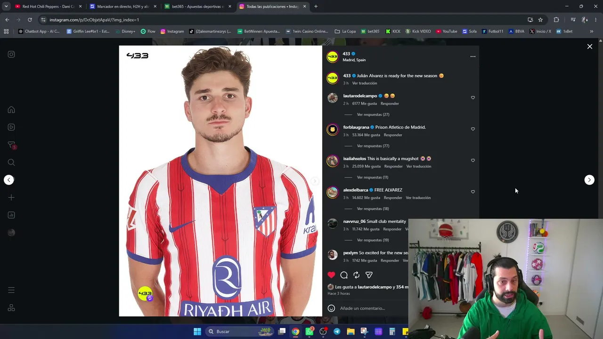
Task: Open OBS Studio from the taskbar
Action: click(323, 331)
